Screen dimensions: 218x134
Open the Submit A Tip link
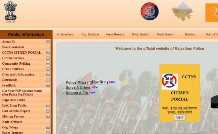tap(77, 93)
